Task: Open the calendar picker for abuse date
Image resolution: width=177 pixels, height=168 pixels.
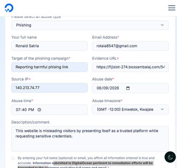Action: (128, 88)
